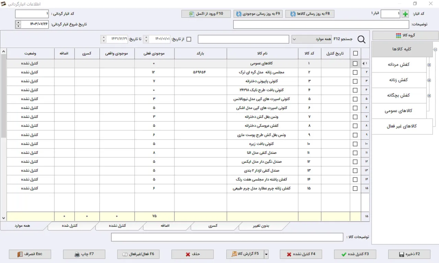
Task: Expand the کفش مردانه tree node
Action: [429, 65]
